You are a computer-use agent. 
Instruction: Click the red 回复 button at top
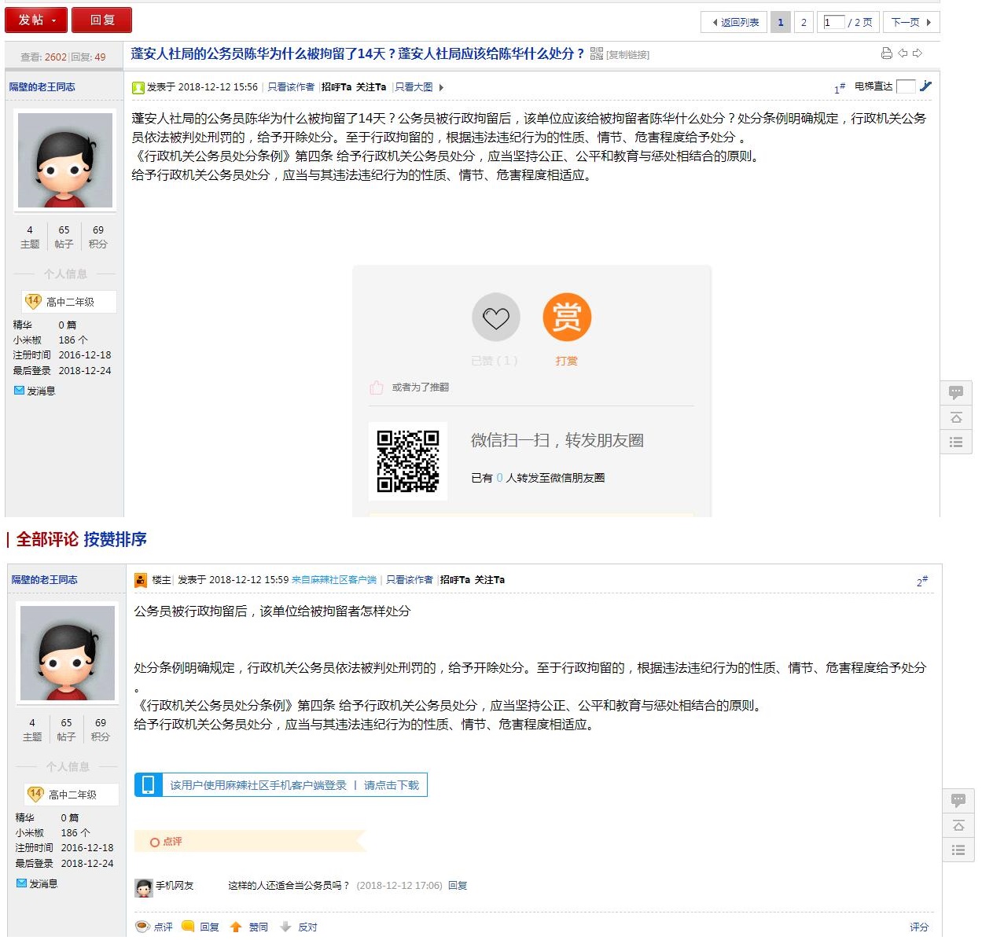[101, 20]
